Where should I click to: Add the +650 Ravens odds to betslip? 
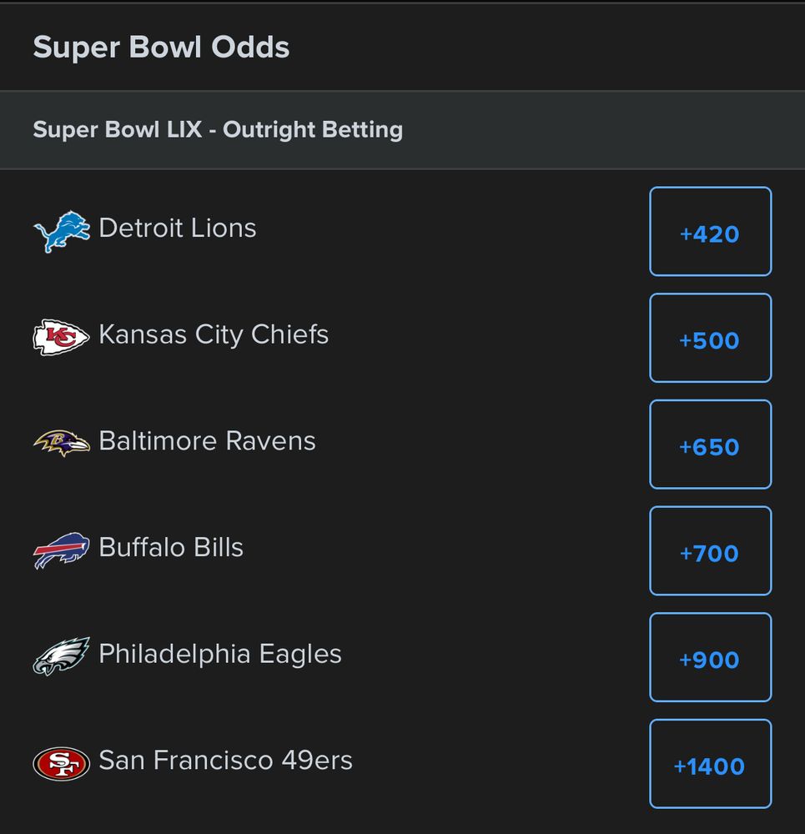click(710, 445)
